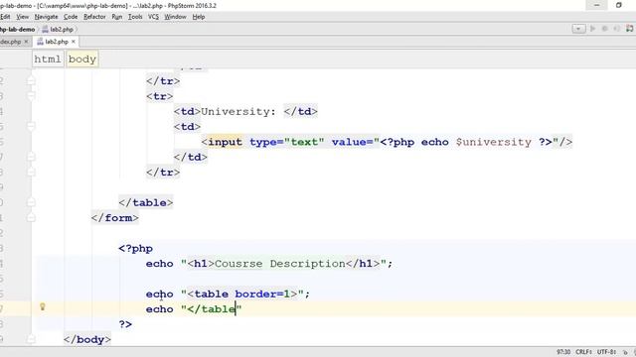The height and width of the screenshot is (357, 636).
Task: Close the index.php editor tab
Action: pyautogui.click(x=27, y=42)
